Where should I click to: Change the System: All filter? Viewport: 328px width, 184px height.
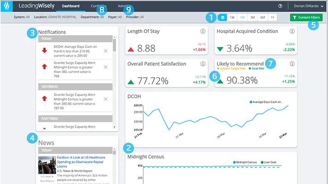[22, 17]
